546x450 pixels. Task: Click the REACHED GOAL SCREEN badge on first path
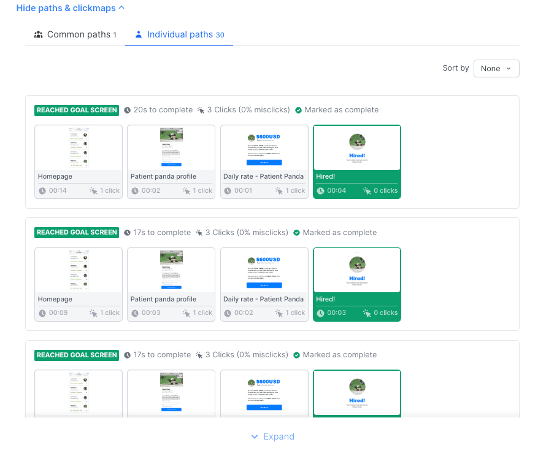pos(76,110)
